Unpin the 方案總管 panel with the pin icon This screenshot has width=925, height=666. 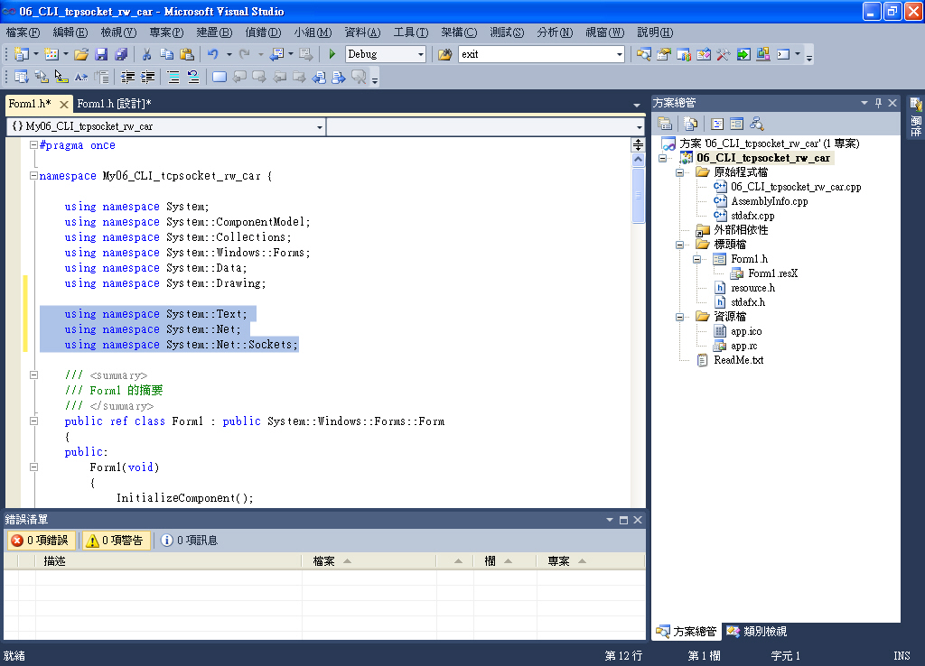pos(880,102)
